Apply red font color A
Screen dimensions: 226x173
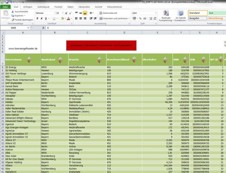click(68, 19)
